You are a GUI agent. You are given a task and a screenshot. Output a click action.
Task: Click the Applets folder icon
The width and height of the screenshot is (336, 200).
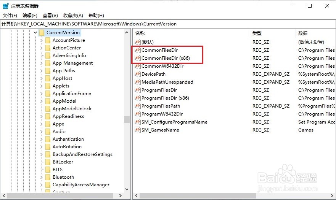coord(48,86)
